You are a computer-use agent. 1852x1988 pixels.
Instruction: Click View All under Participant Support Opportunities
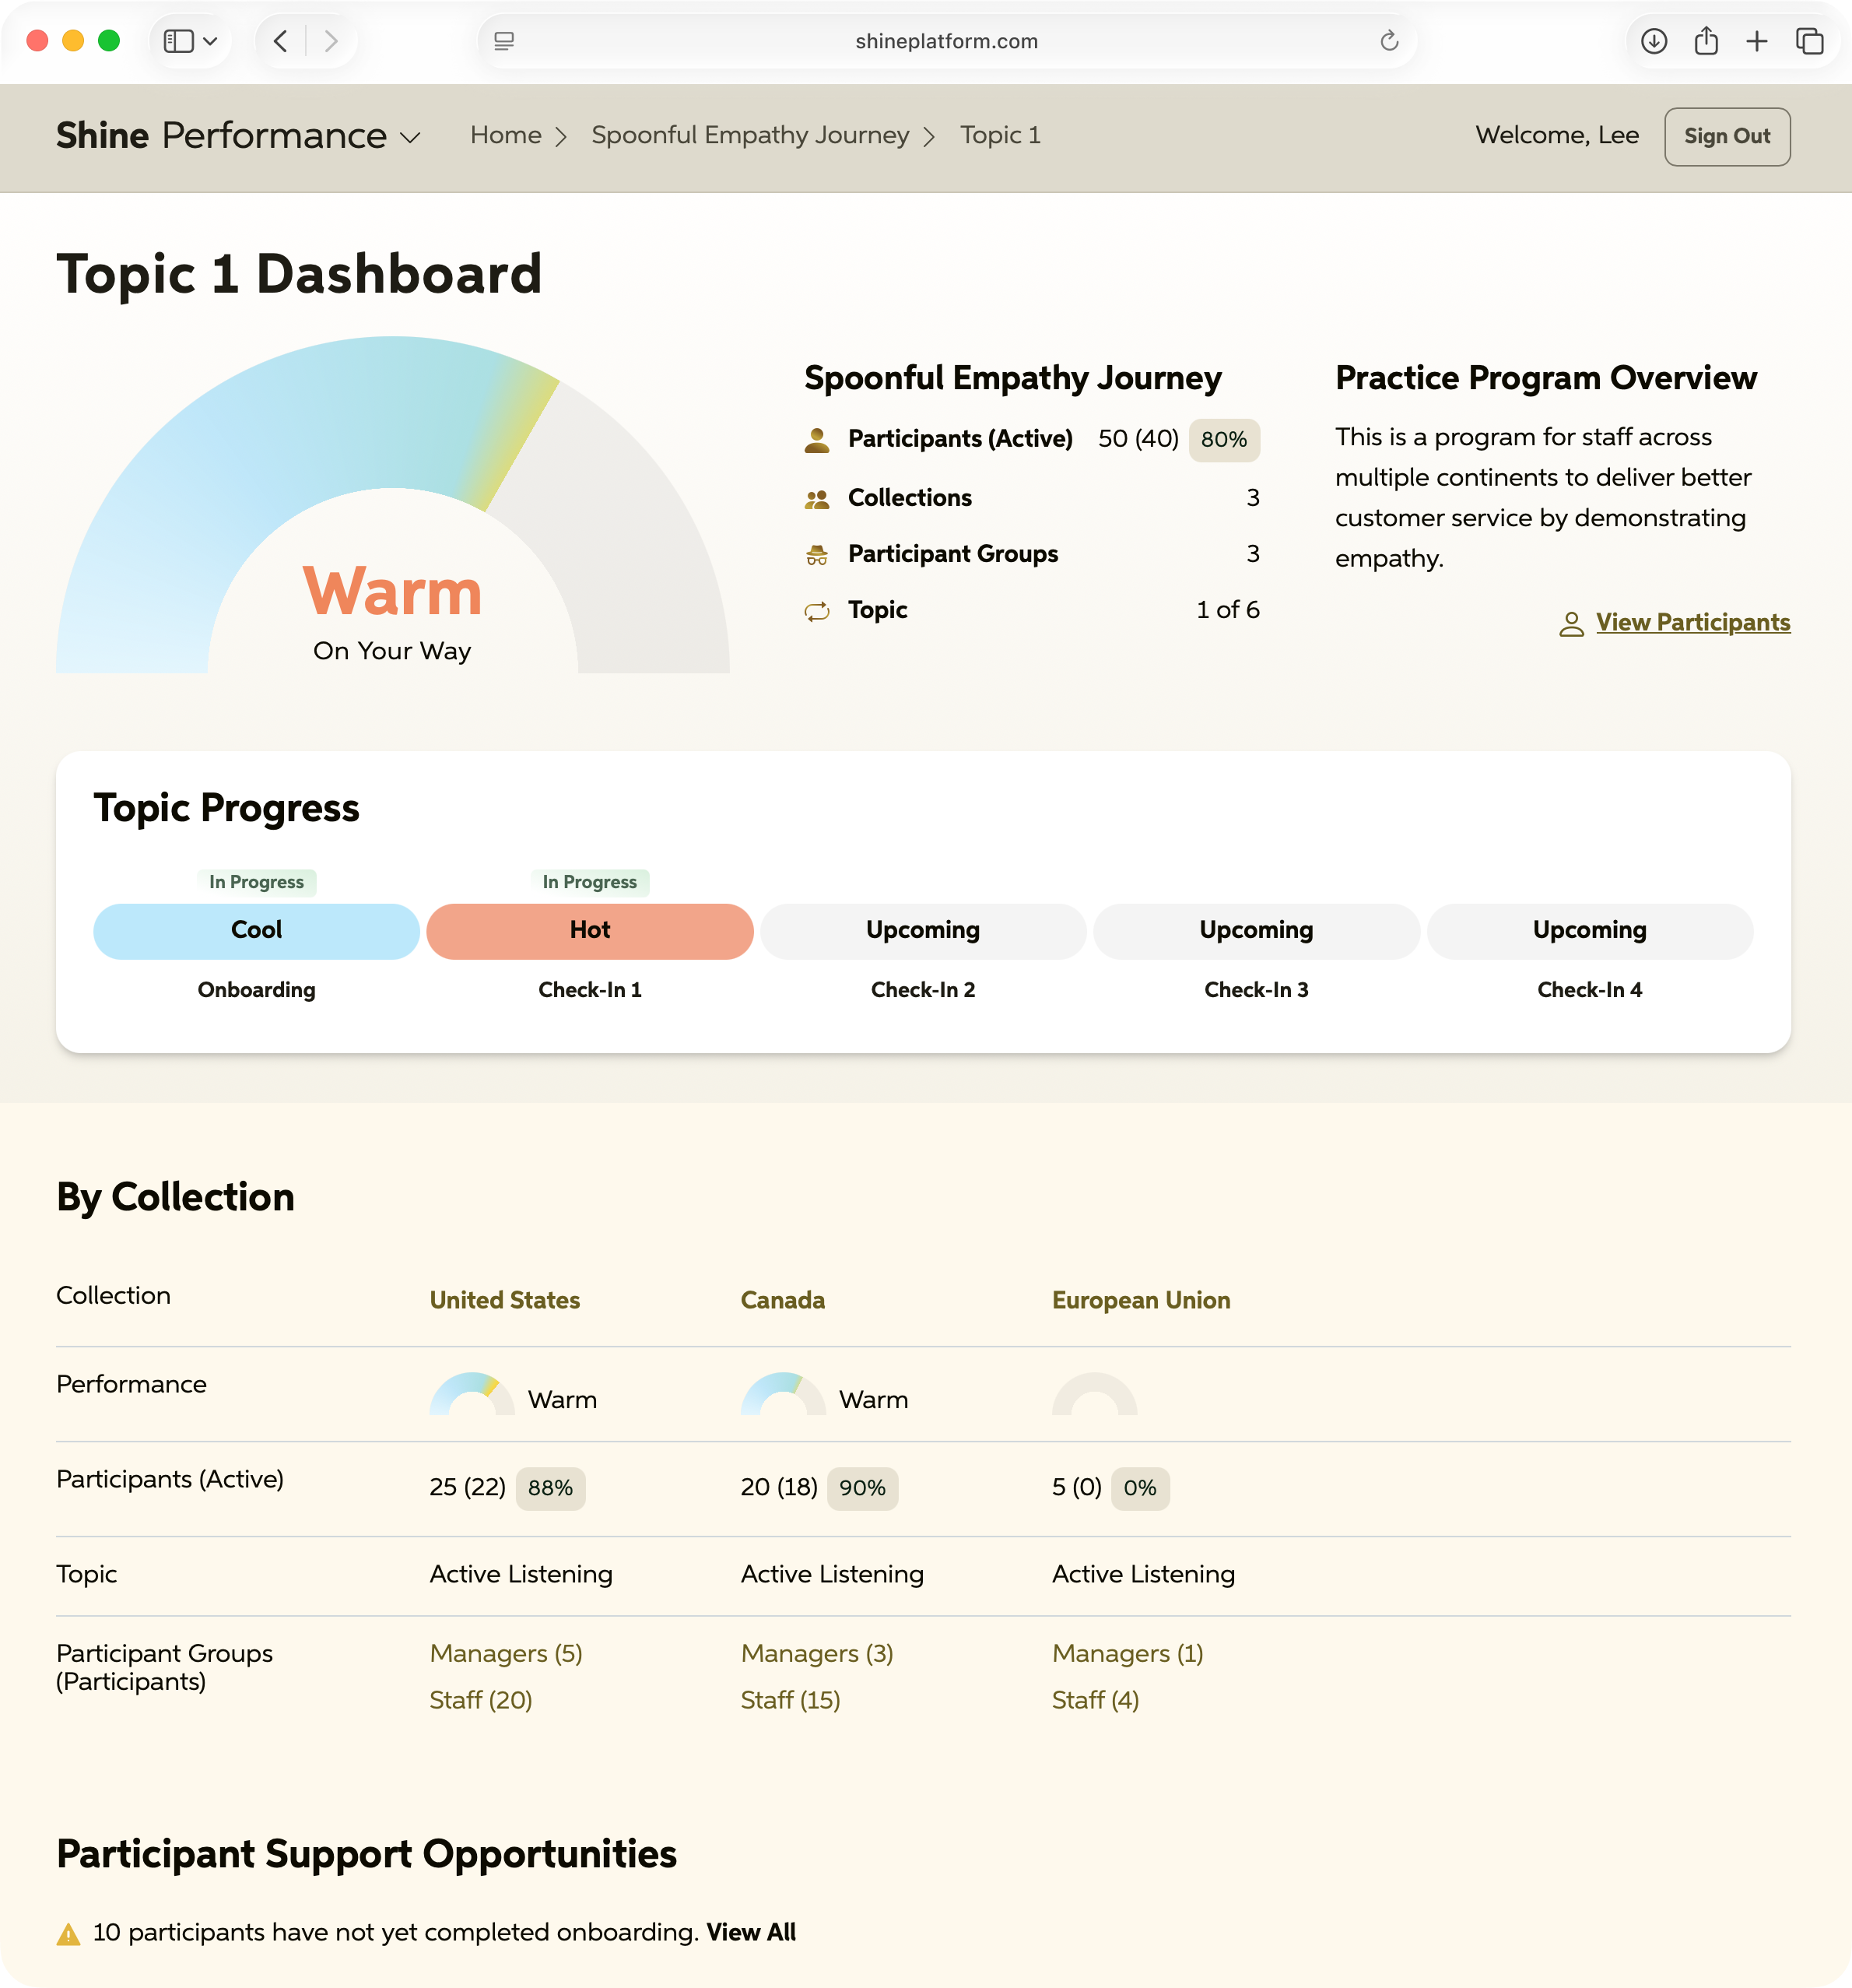(751, 1932)
